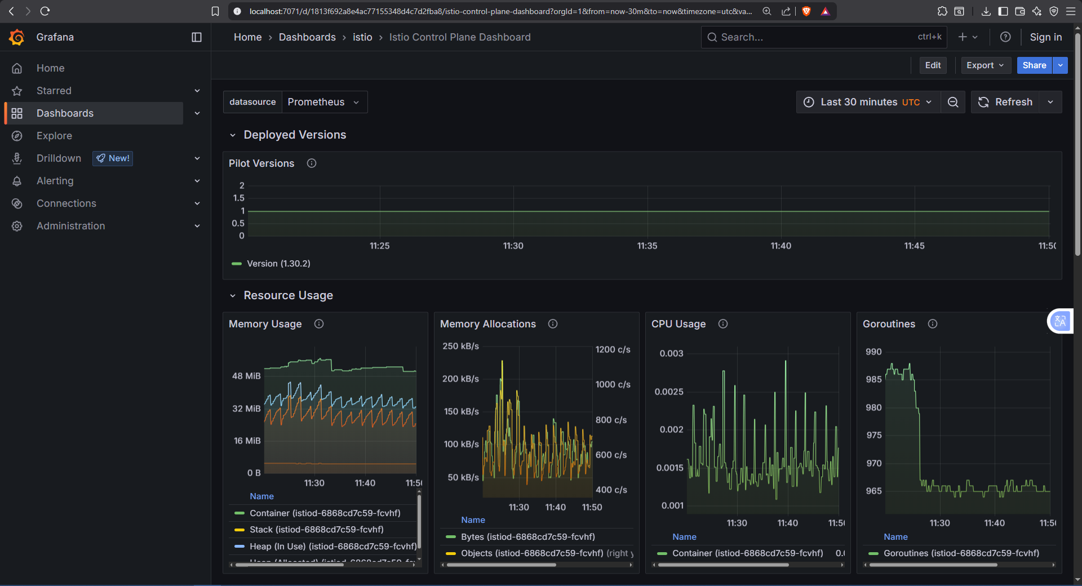Viewport: 1082px width, 586px height.
Task: Toggle Bytes (istiod) series in Memory Allocations legend
Action: click(x=527, y=537)
